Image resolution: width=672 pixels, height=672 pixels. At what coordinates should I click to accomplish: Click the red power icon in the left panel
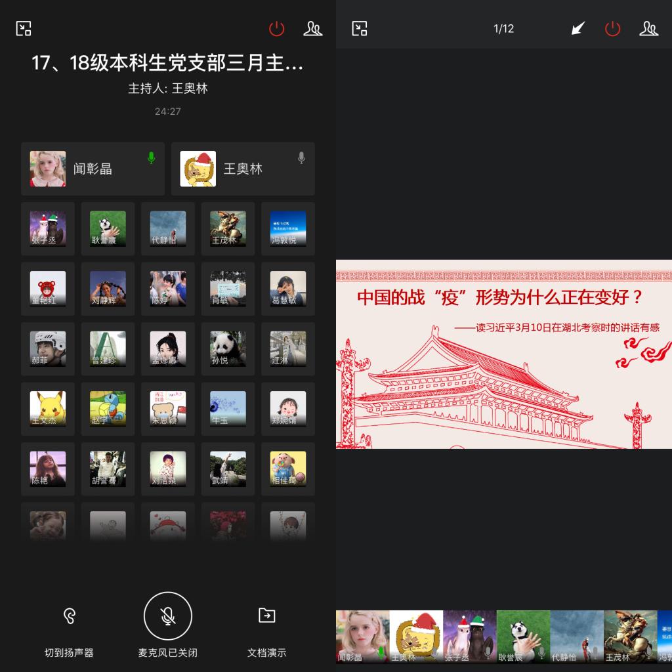[277, 29]
